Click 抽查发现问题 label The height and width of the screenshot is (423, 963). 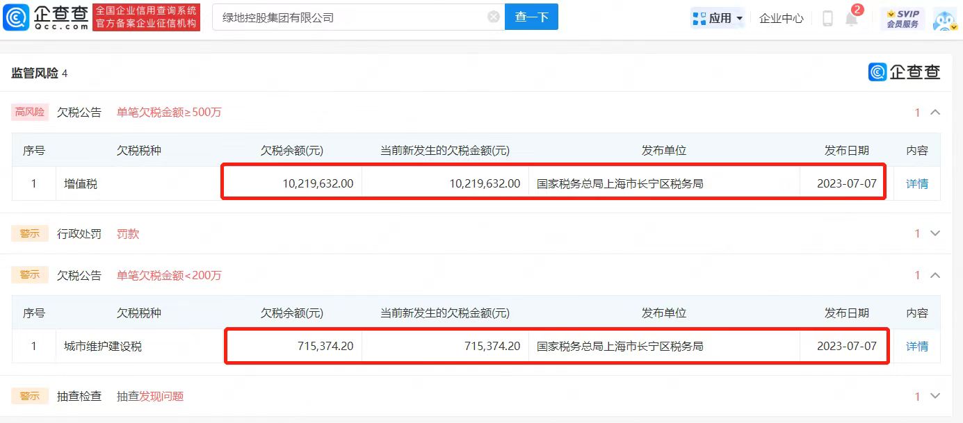(150, 397)
